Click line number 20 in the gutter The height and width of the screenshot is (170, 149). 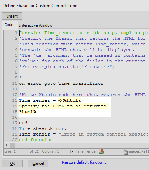[15, 140]
